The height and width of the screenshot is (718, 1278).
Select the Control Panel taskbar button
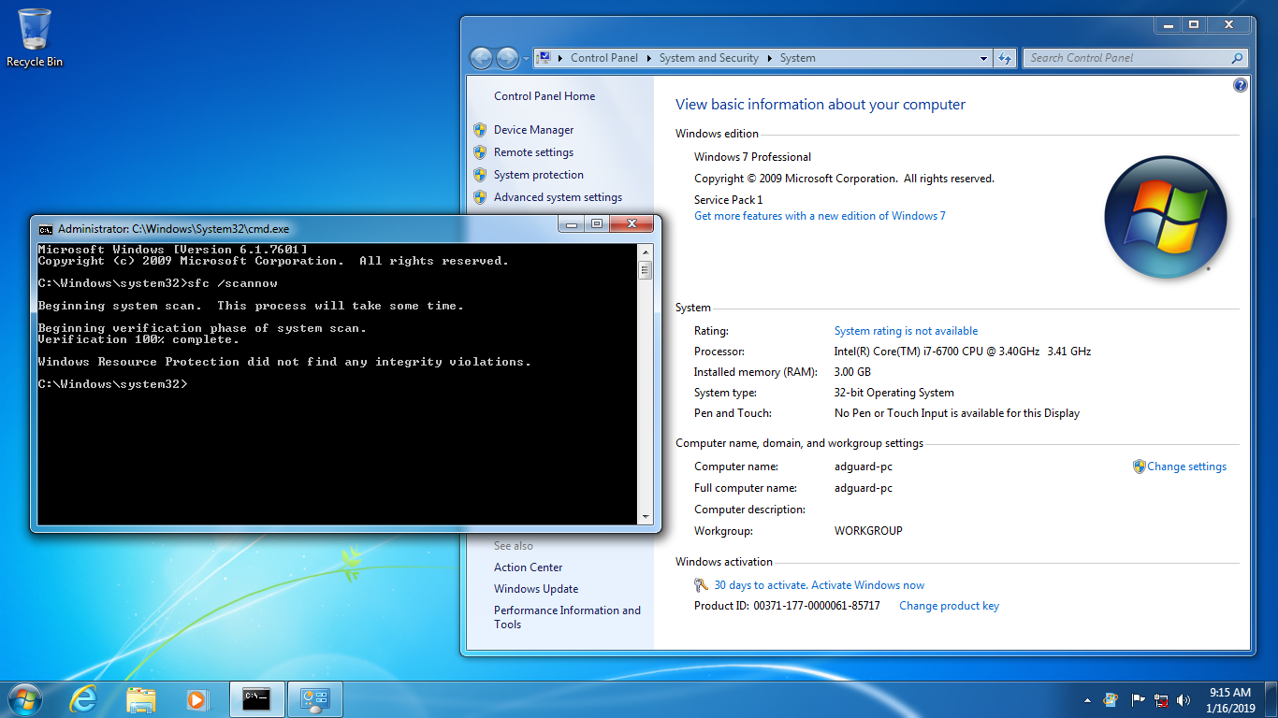pyautogui.click(x=314, y=699)
